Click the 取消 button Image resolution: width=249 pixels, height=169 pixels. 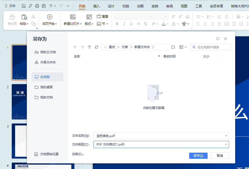[220, 156]
